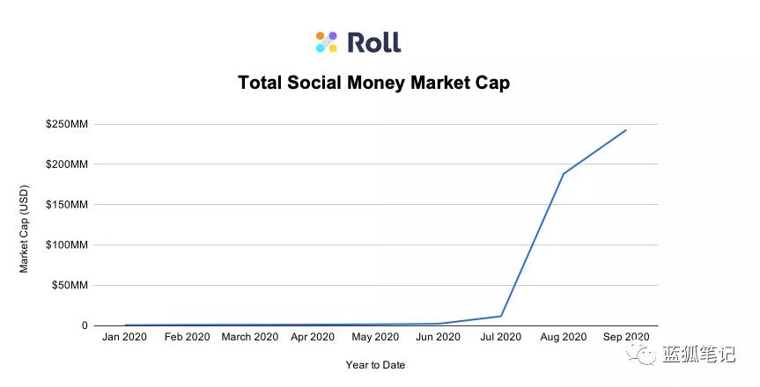
Task: Click the 蓝狐笔记 watermark text
Action: click(699, 355)
